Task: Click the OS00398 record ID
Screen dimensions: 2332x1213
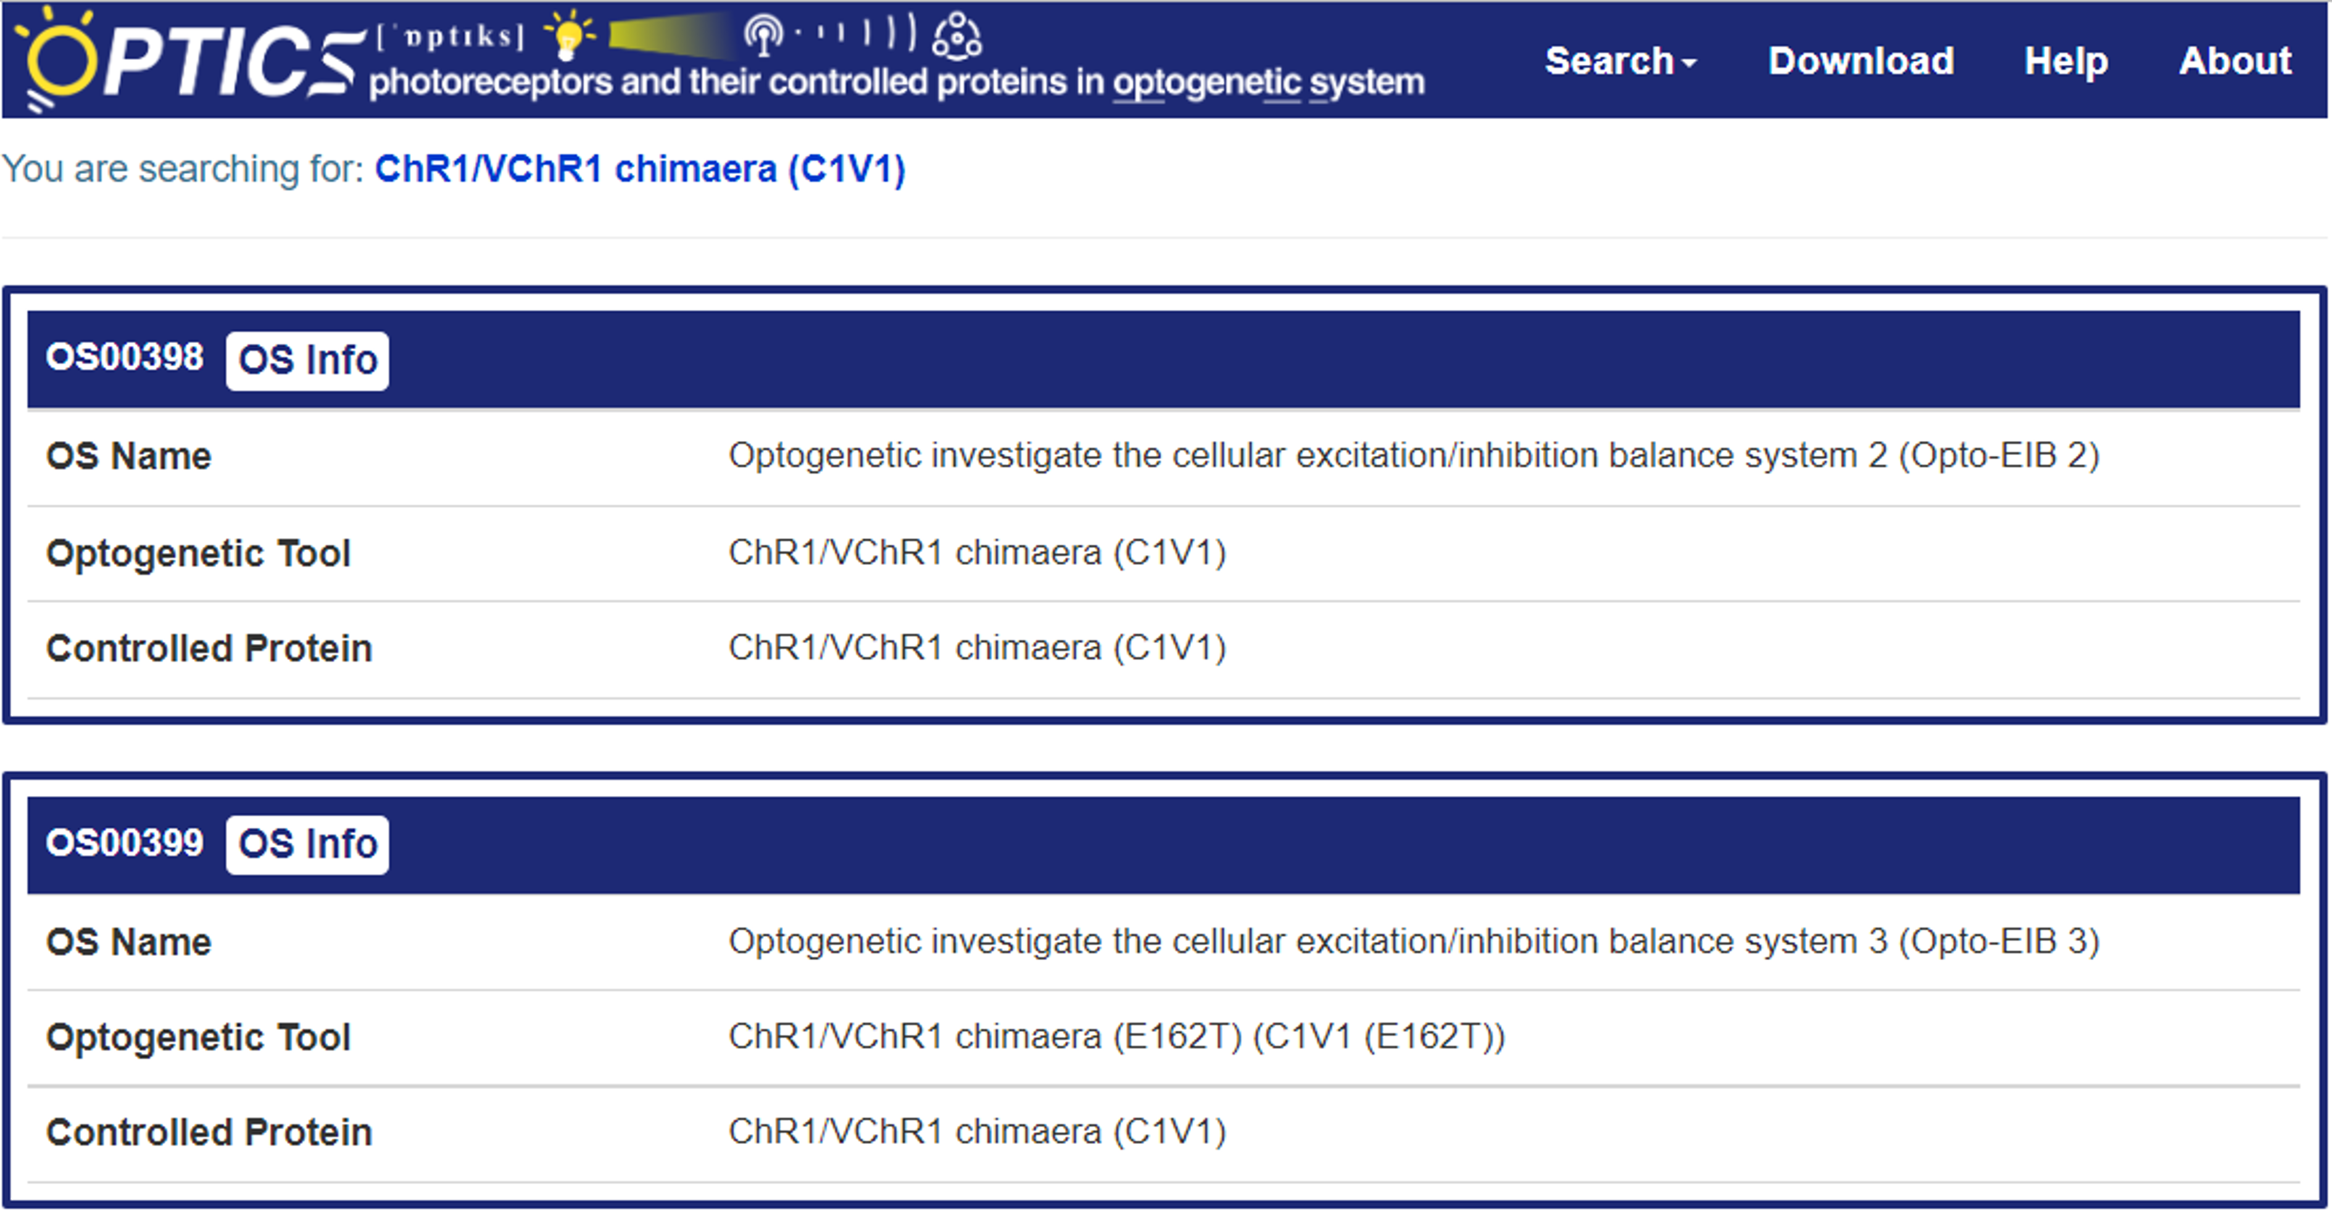Action: (x=125, y=357)
